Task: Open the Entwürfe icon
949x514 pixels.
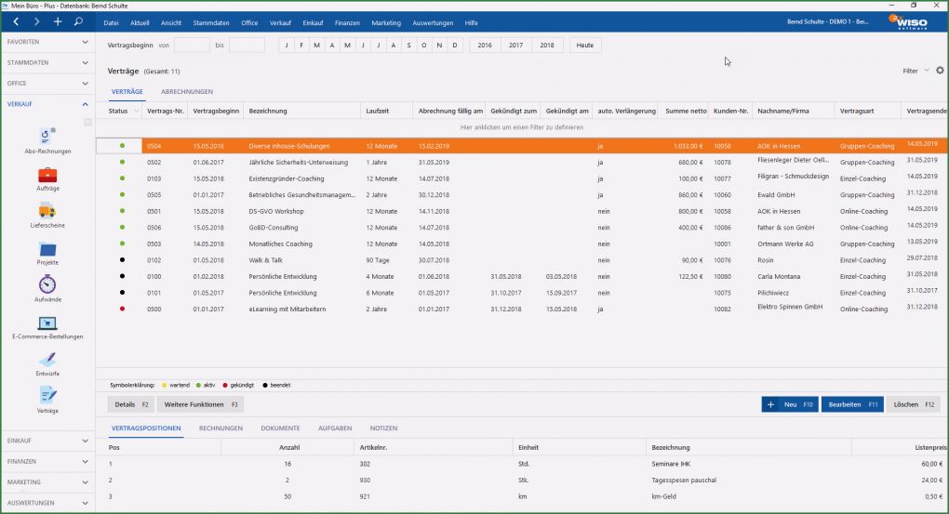Action: tap(47, 361)
